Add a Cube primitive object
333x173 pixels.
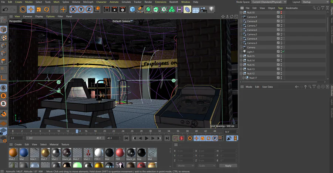(x=132, y=9)
